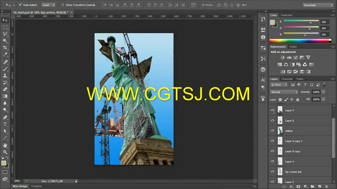Toggle the Auto-Select checkbox

pyautogui.click(x=20, y=5)
